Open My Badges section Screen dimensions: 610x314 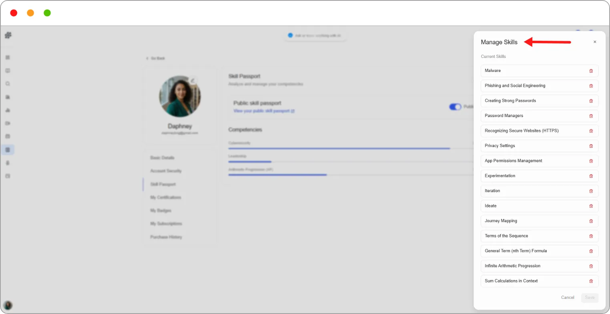point(161,211)
